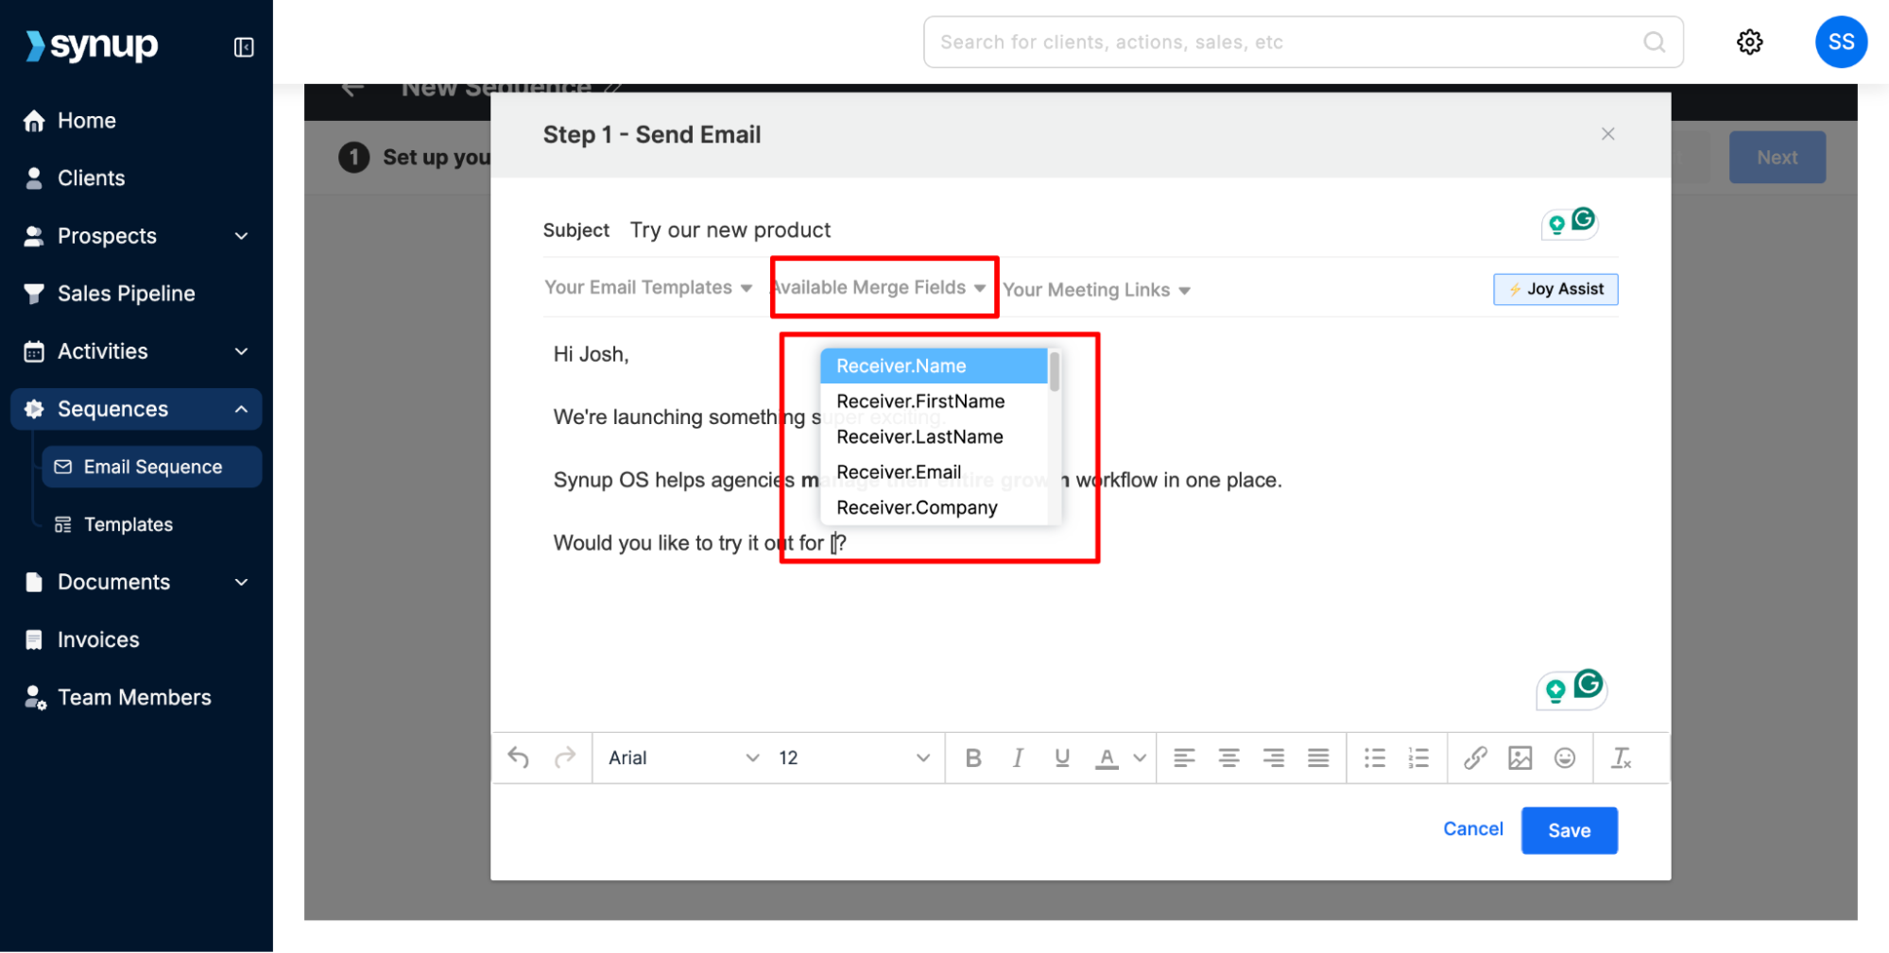Insert a numbered list
1889x953 pixels.
[1418, 757]
